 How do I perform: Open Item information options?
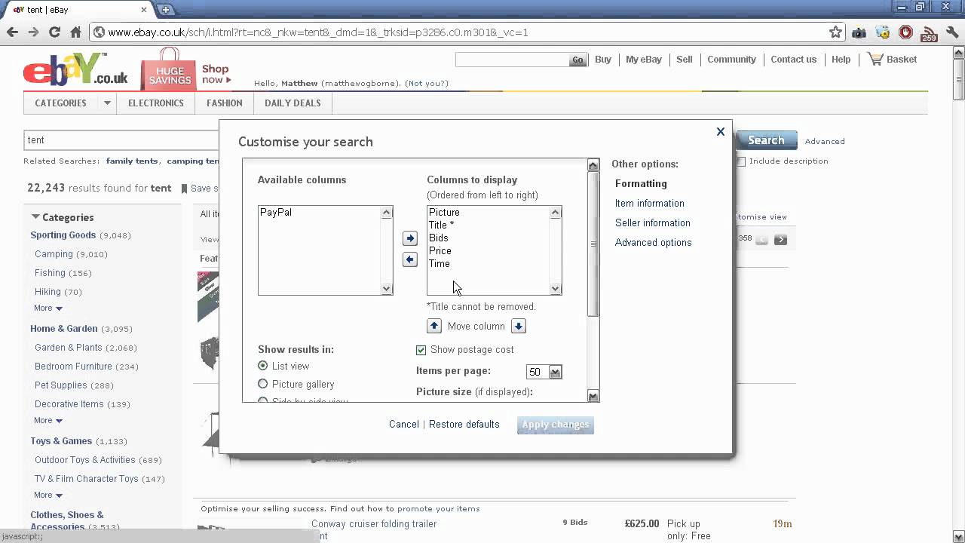click(650, 203)
